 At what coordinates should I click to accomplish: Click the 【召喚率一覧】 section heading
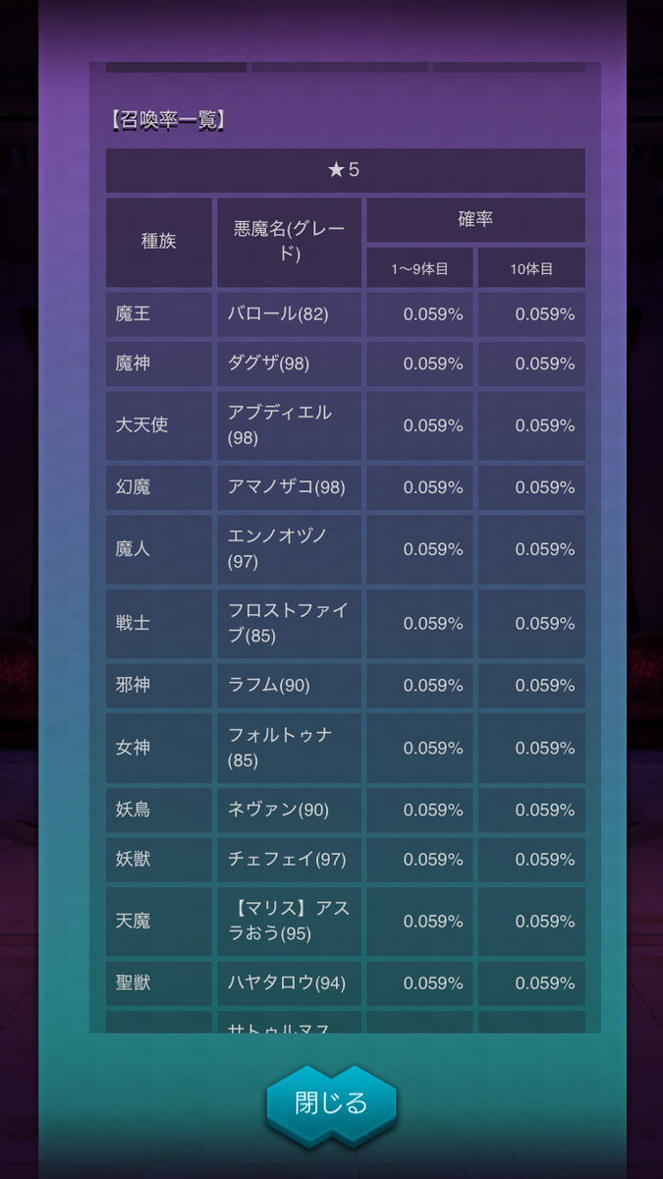[168, 121]
